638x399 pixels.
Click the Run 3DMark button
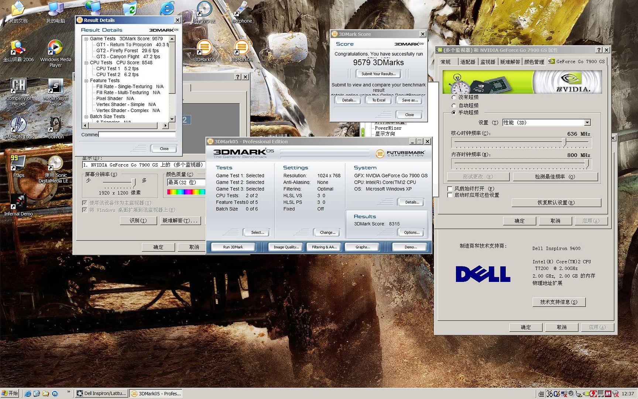point(233,247)
